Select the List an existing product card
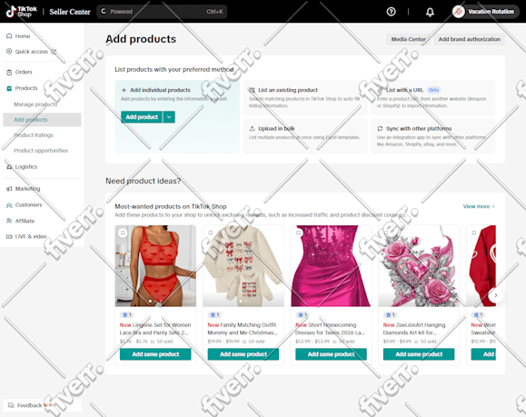The image size is (526, 417). click(x=305, y=97)
